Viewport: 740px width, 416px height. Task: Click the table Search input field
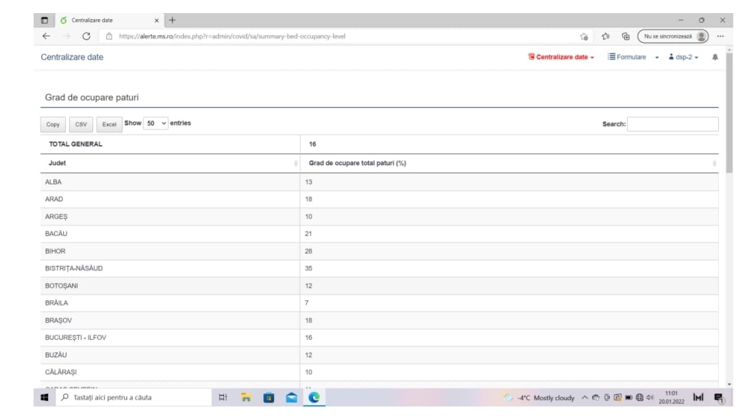click(672, 124)
